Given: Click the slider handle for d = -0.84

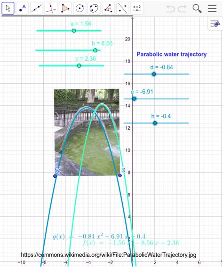Looking at the screenshot, I should (x=154, y=74).
